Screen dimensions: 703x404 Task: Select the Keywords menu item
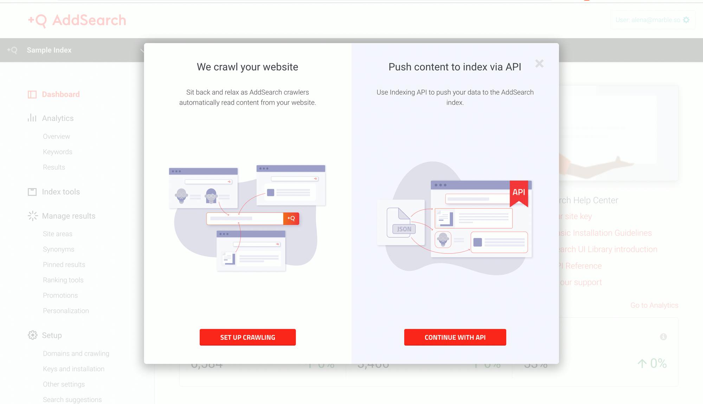point(57,151)
